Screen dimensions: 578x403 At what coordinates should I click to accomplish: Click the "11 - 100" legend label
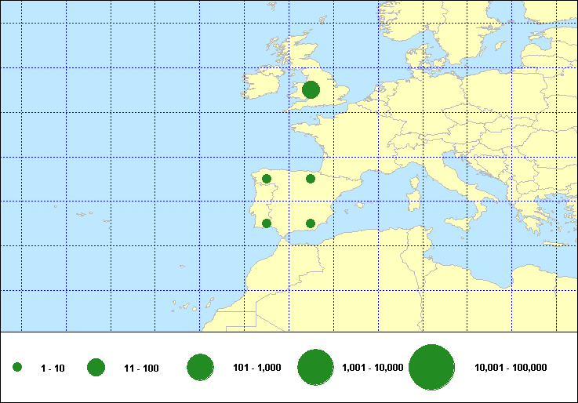[141, 369]
